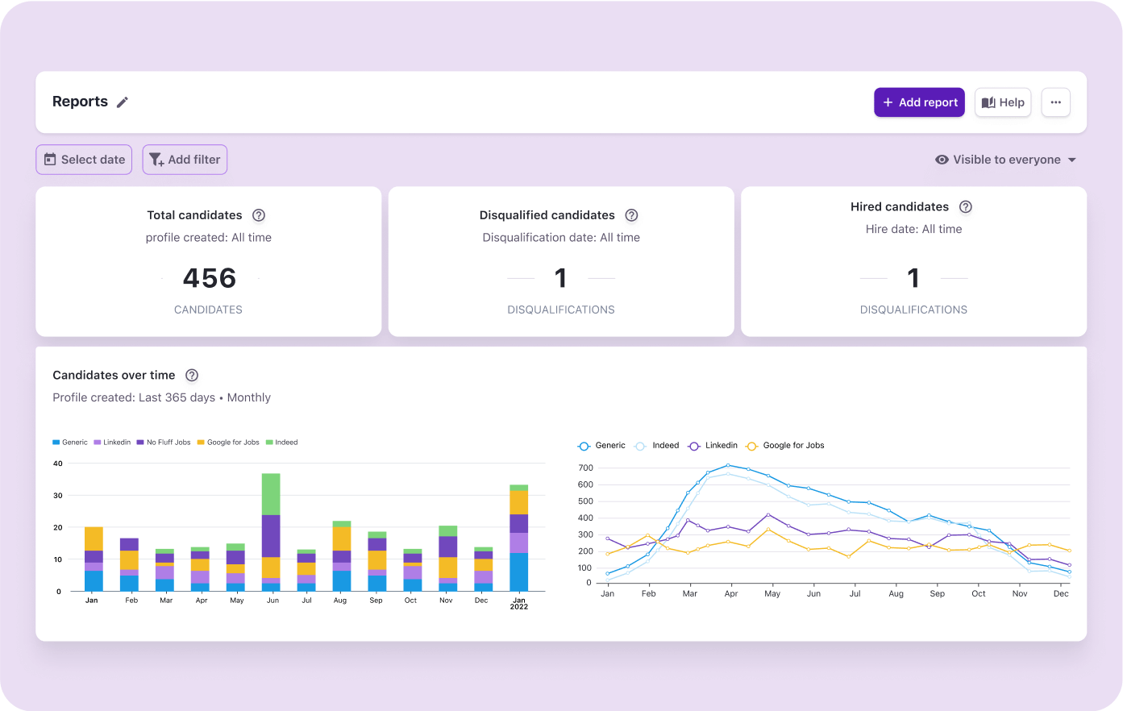Click the eye icon beside Visible to everyone

click(942, 160)
